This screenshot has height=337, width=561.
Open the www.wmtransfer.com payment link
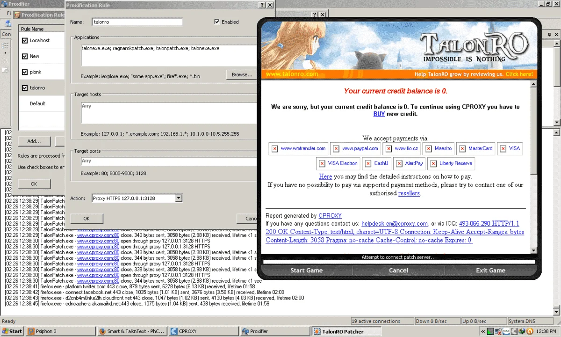point(303,148)
